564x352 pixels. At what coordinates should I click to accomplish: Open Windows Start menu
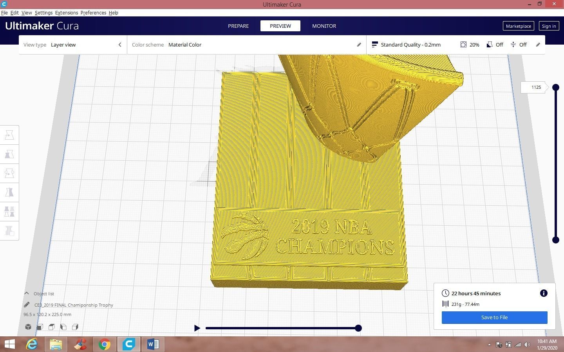9,344
